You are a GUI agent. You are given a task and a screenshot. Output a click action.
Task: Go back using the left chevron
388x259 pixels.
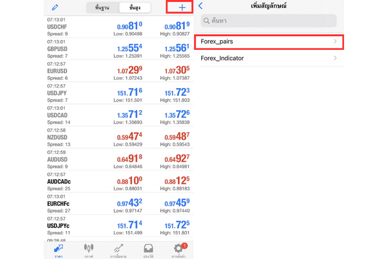click(x=201, y=6)
